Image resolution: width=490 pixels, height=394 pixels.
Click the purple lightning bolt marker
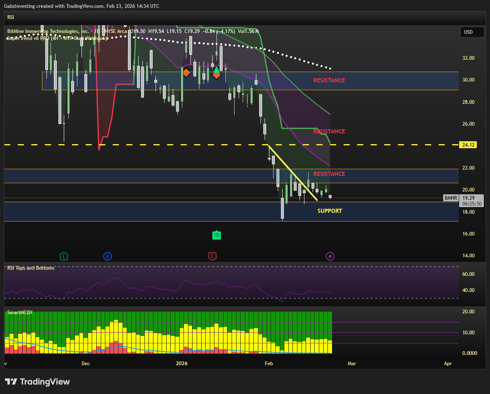(x=330, y=256)
